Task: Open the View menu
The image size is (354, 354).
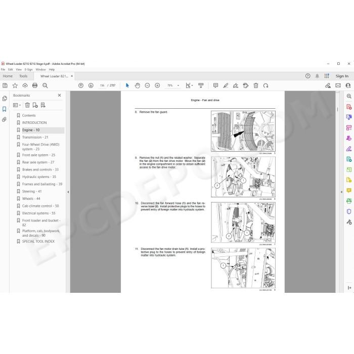Action: [19, 70]
